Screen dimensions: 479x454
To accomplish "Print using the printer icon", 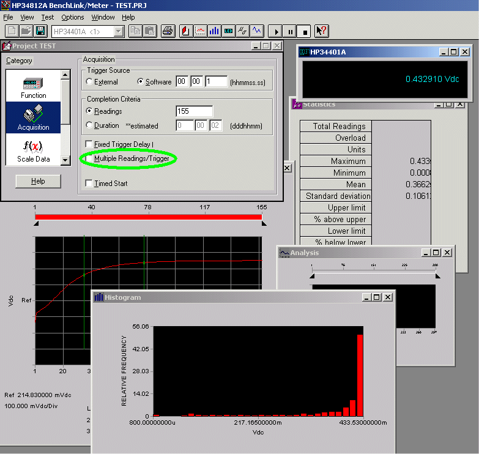I will pyautogui.click(x=168, y=31).
